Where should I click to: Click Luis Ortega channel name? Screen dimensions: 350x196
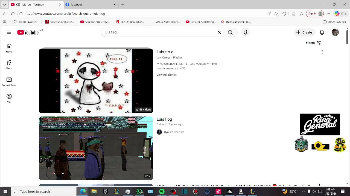click(164, 57)
